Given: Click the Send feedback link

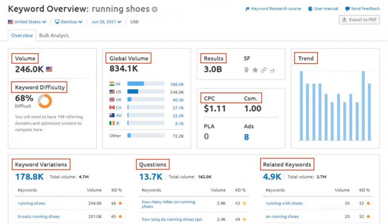Looking at the screenshot, I should pyautogui.click(x=362, y=9).
